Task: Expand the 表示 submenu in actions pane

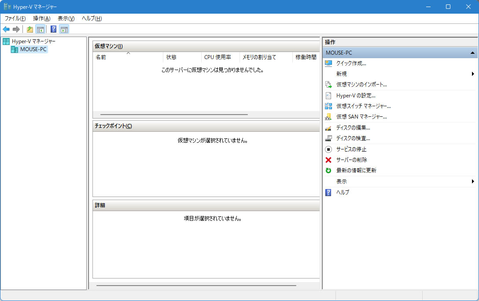Action: (x=472, y=182)
